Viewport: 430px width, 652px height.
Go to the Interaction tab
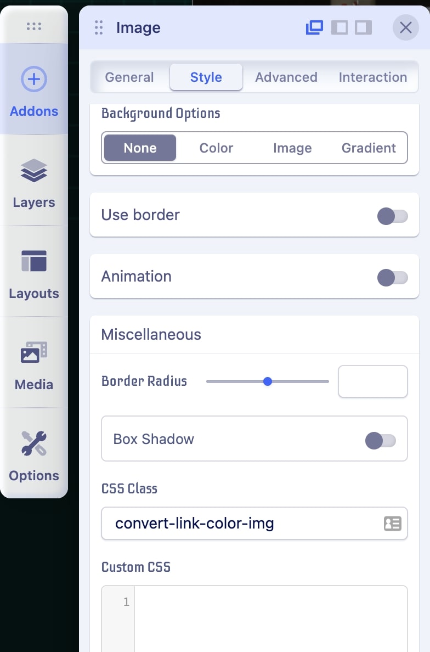(373, 77)
